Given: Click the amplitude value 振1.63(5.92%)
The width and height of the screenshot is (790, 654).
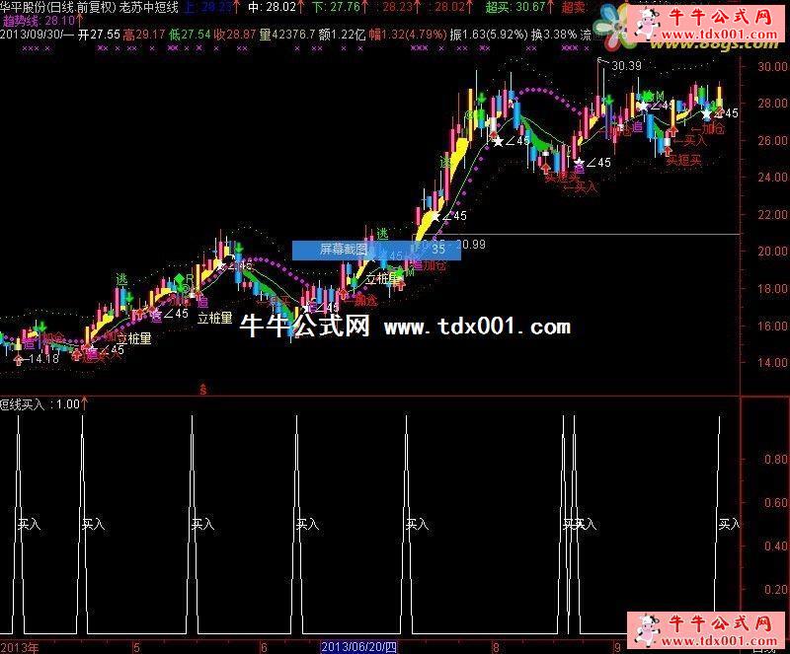Looking at the screenshot, I should [x=489, y=35].
